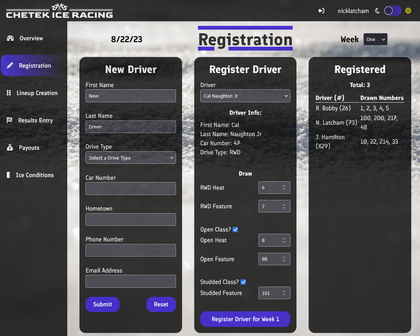The height and width of the screenshot is (336, 420).
Task: Open Payouts using the money icon
Action: (x=9, y=147)
